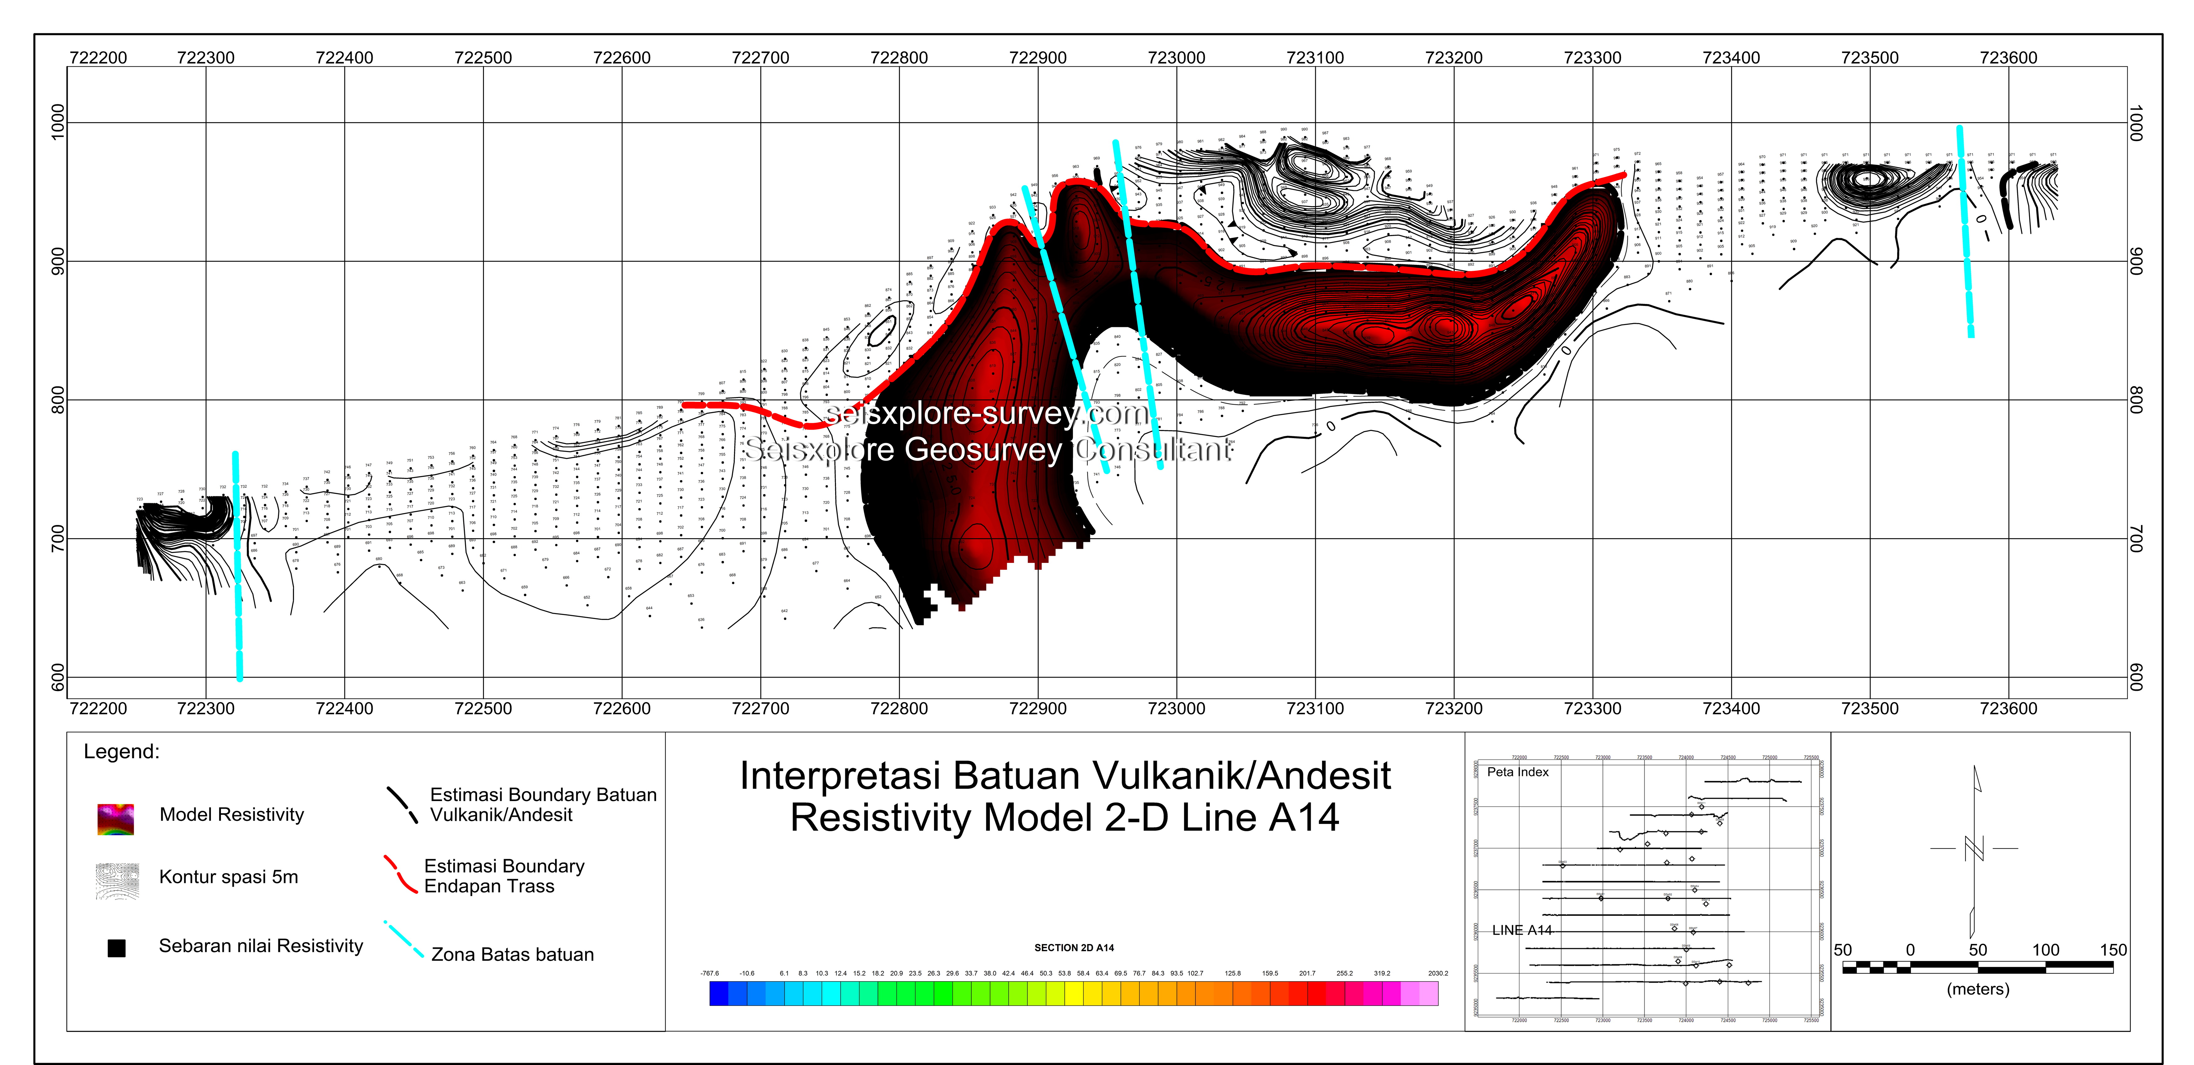Viewport: 2194px width, 1065px height.
Task: Click the darkest blue swatch on the color bar
Action: click(x=718, y=994)
